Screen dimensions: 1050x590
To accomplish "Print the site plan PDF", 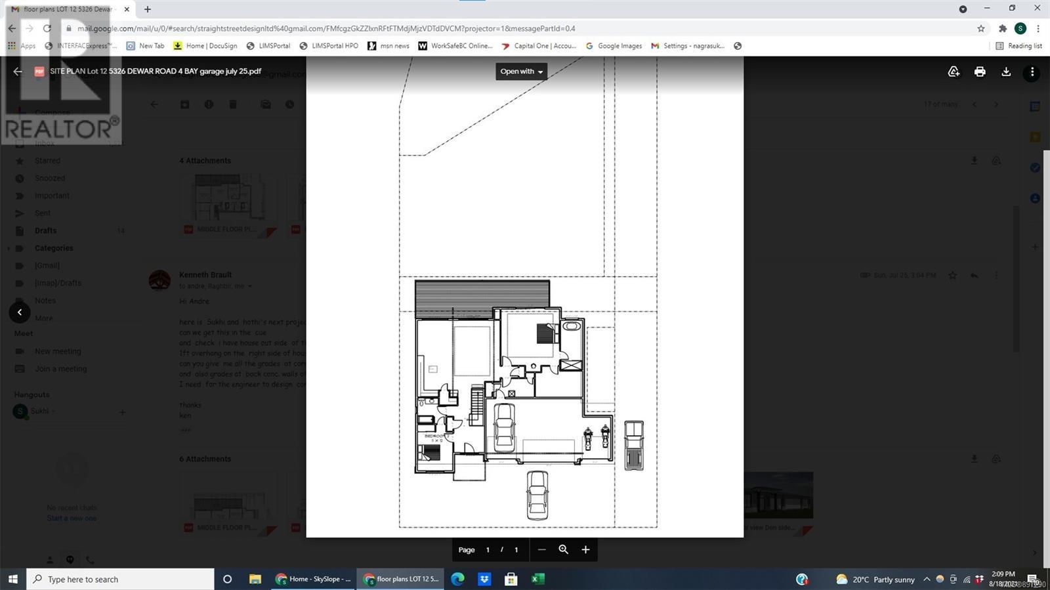I will [x=980, y=72].
